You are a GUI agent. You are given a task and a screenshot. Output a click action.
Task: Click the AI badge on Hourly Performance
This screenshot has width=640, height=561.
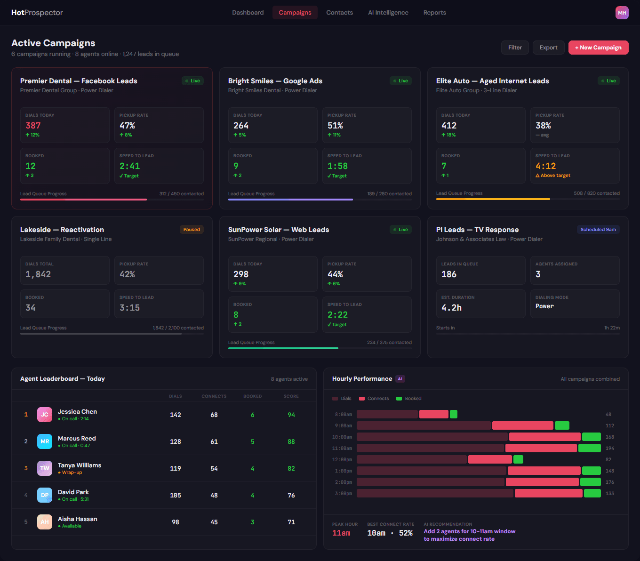coord(400,378)
